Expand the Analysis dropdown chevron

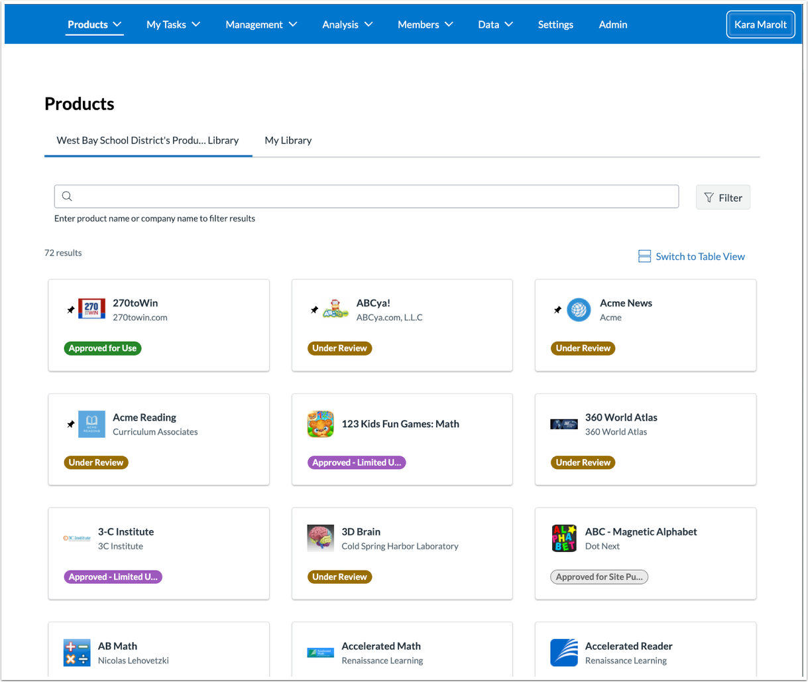tap(368, 25)
